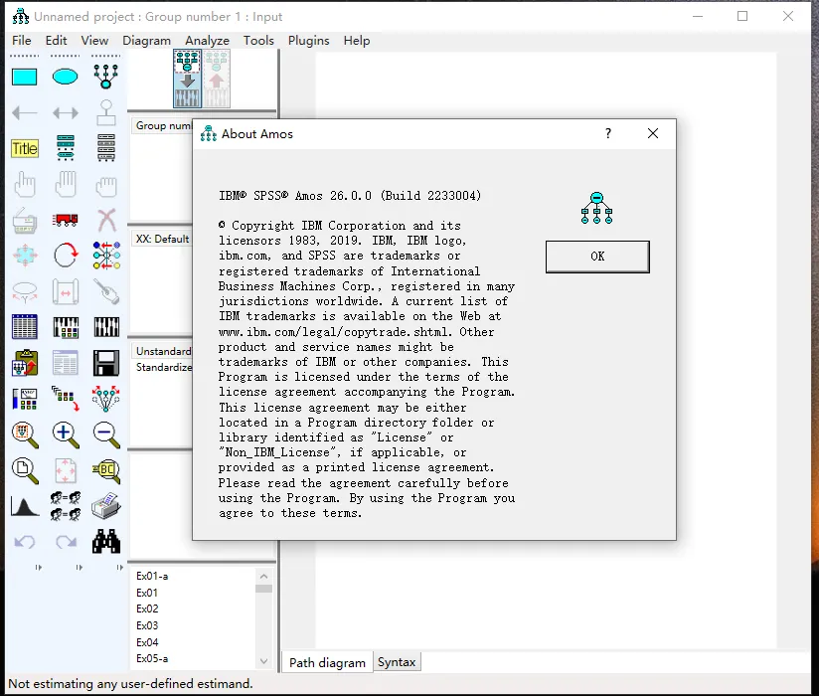Select the zoom in on area magnifier
Screen dimensions: 819x696
25,435
